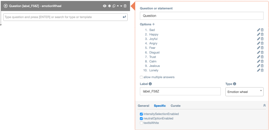Edit the 'Sad' option with pencil icon
Viewport: 269px width, 130px height.
[x=258, y=30]
